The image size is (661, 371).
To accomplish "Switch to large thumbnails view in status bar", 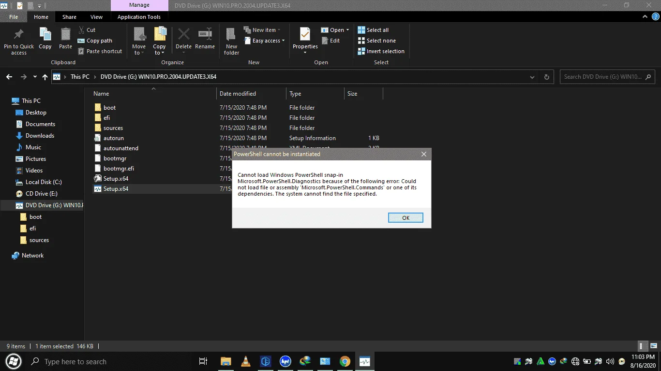I will 653,346.
